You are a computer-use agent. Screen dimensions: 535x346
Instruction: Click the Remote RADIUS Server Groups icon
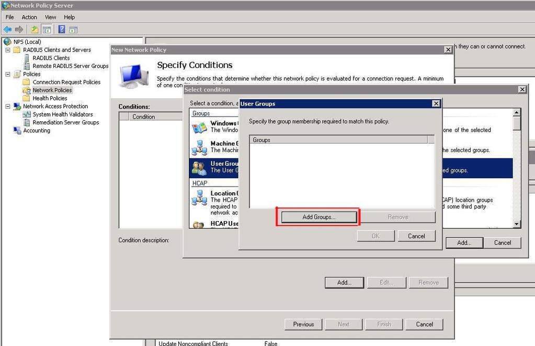pos(27,66)
